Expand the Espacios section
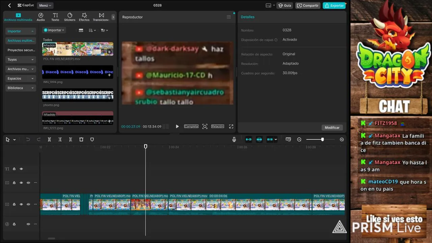This screenshot has height=243, width=432. (x=21, y=78)
